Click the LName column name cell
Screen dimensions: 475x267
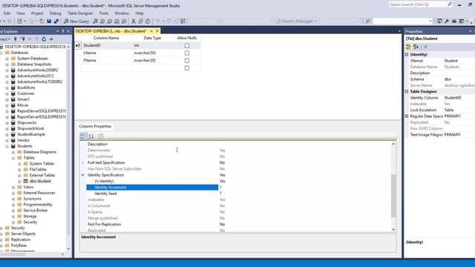[107, 53]
